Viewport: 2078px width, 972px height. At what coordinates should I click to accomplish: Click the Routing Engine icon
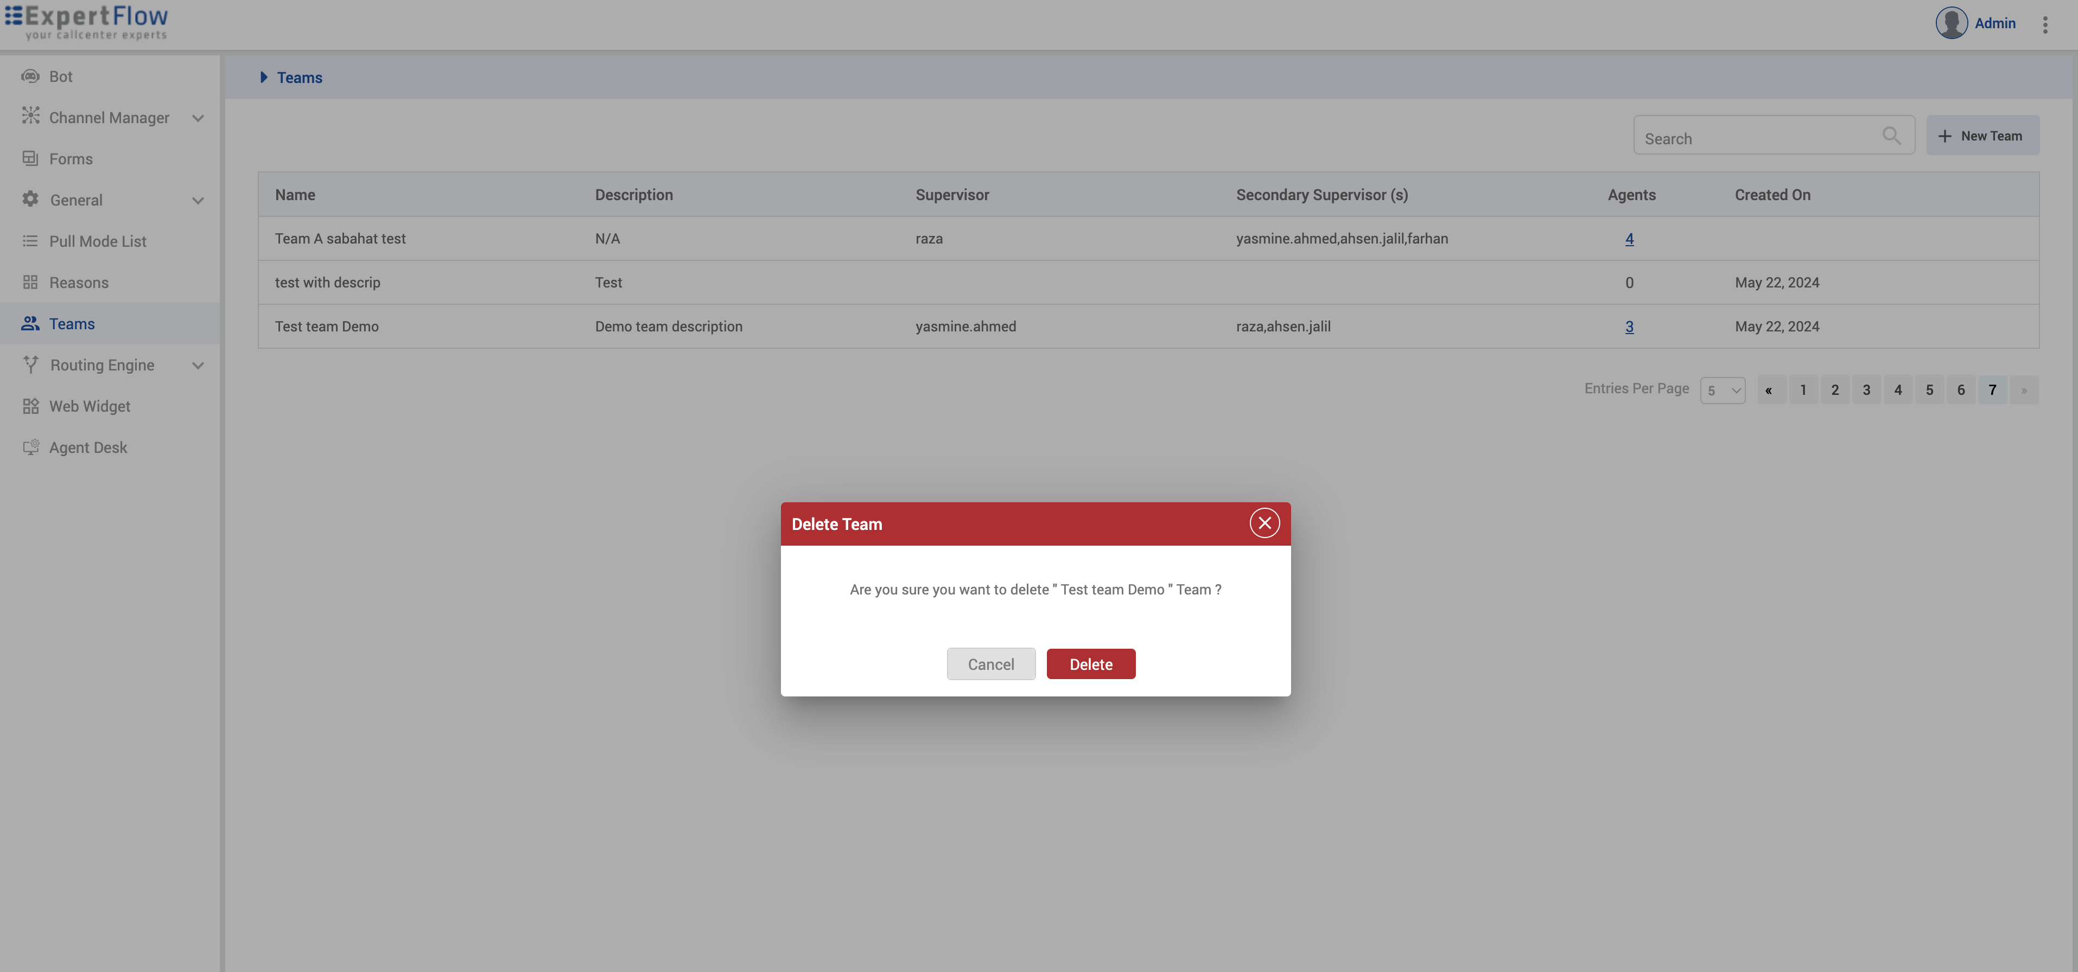29,364
